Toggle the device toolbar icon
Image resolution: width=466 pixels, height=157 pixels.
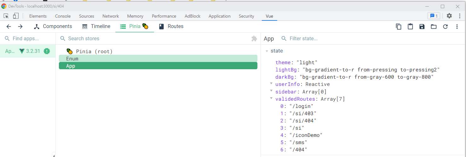click(x=16, y=16)
